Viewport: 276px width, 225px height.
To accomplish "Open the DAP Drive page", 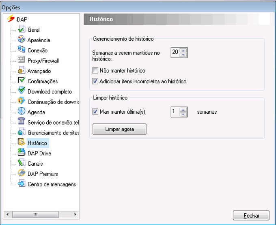I will 39,153.
